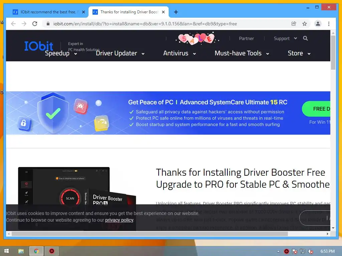This screenshot has width=342, height=256.
Task: Click scroll down arrow on vertical scrollbar
Action: 333,228
